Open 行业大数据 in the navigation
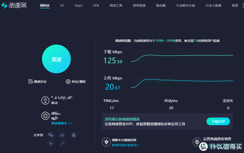The image size is (244, 153). pos(213,6)
